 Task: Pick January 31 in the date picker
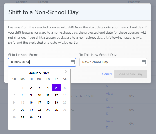click(39, 117)
